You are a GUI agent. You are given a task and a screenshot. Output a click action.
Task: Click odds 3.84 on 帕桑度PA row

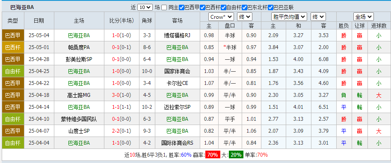tap(273, 47)
